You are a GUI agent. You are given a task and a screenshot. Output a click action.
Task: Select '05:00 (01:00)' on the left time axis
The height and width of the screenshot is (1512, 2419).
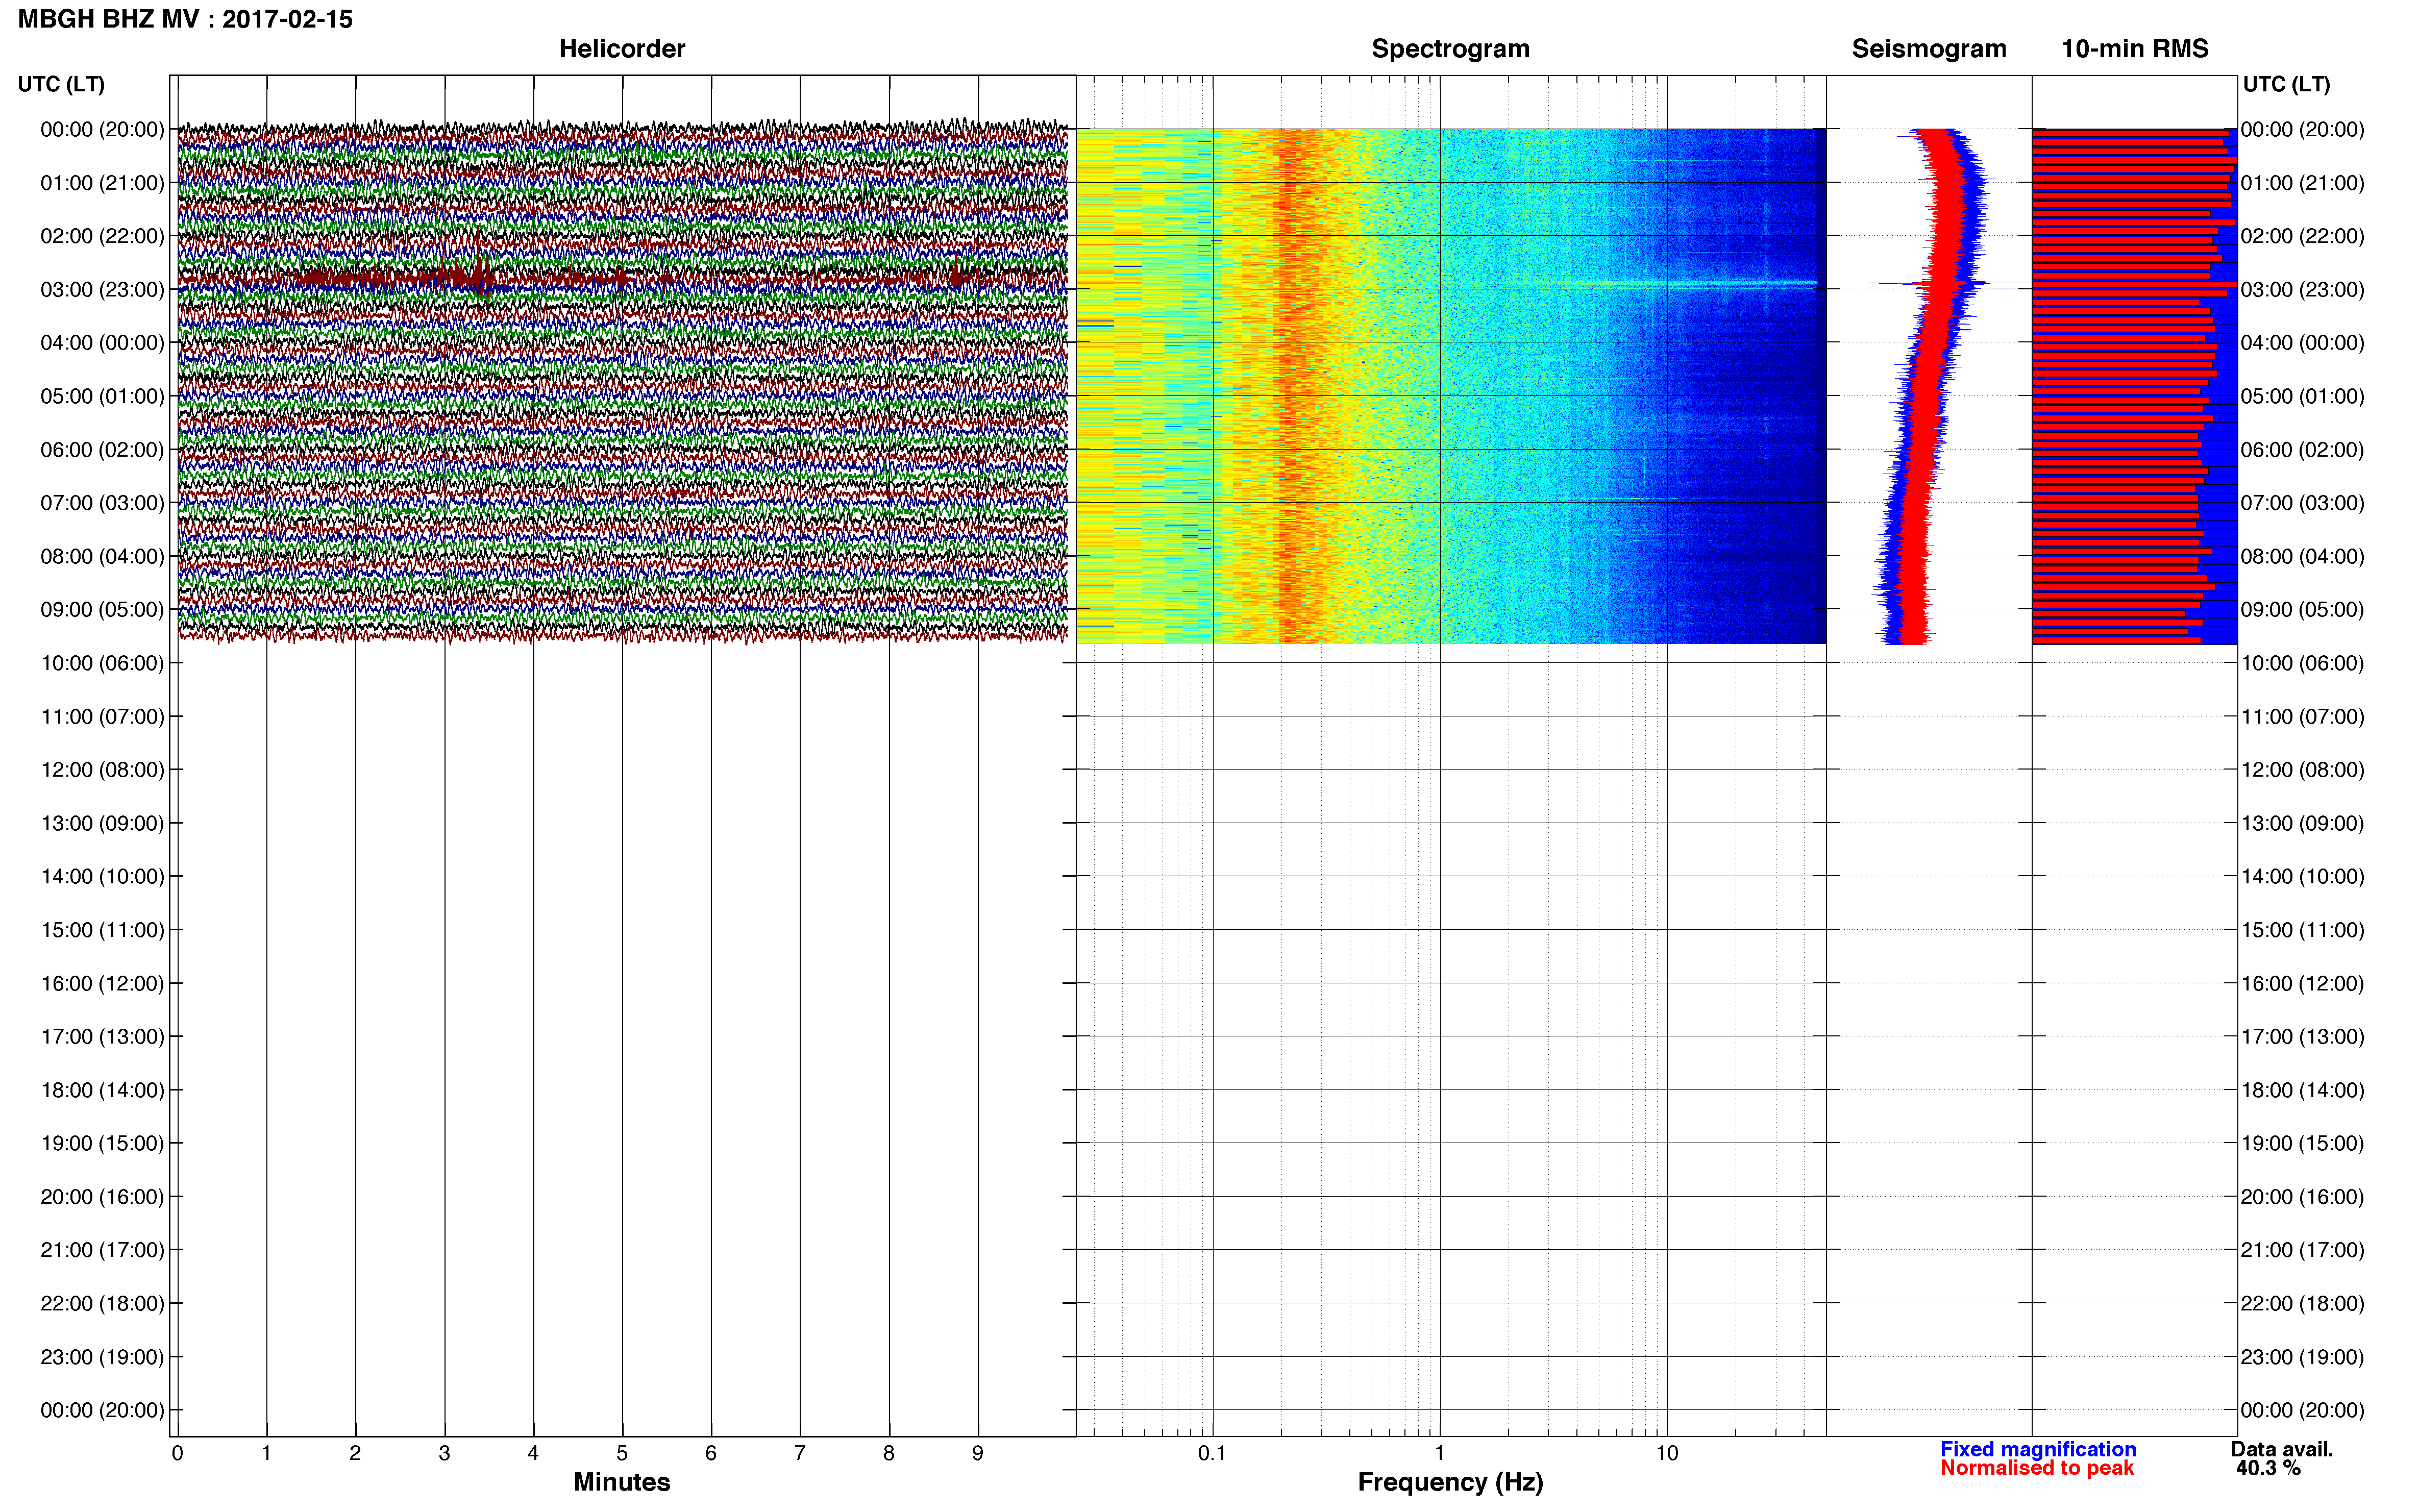tap(102, 396)
